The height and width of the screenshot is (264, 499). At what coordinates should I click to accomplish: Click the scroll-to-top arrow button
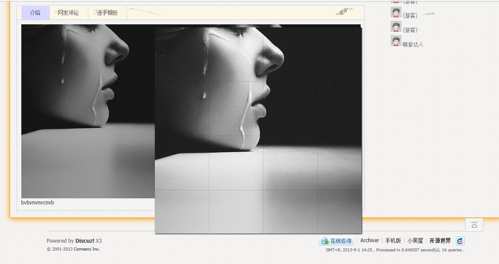click(474, 225)
